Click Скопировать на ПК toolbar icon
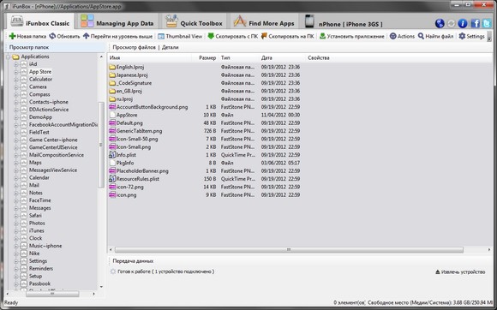 (x=264, y=36)
